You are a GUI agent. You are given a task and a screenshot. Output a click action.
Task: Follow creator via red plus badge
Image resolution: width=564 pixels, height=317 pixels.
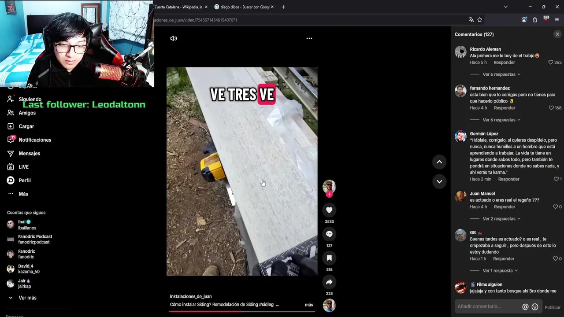click(329, 194)
